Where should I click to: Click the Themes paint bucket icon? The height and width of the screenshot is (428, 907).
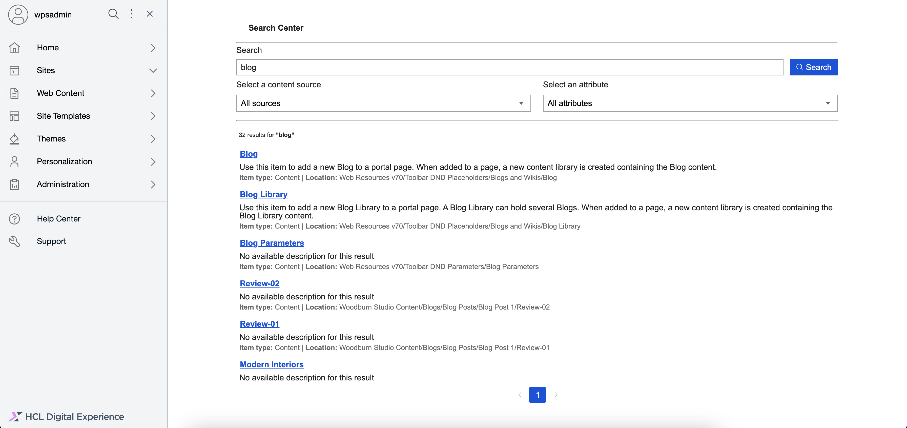tap(14, 139)
